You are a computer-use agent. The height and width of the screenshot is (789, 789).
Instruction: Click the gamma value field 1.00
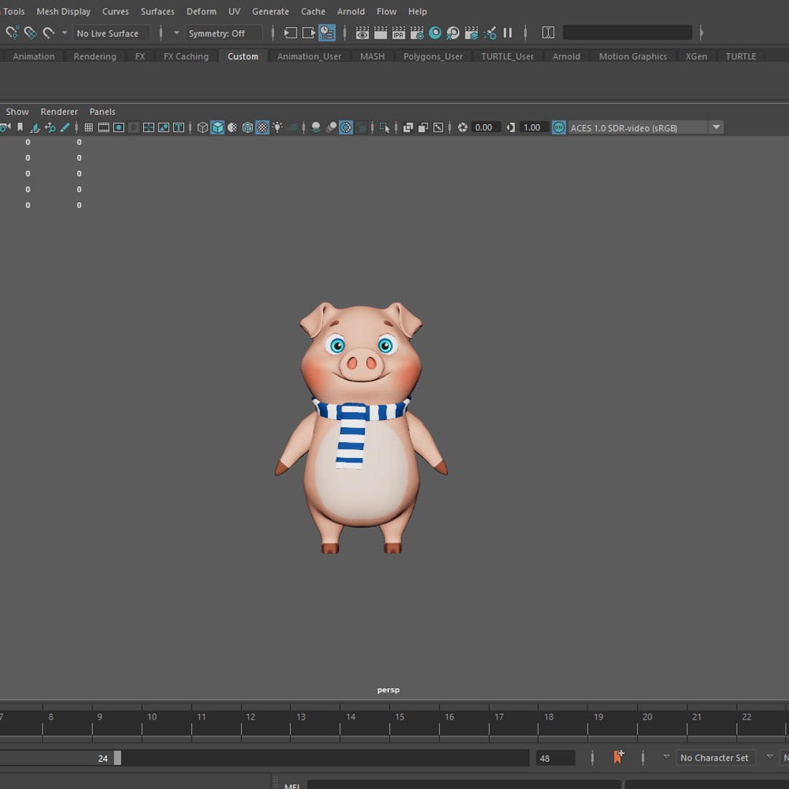click(x=533, y=127)
